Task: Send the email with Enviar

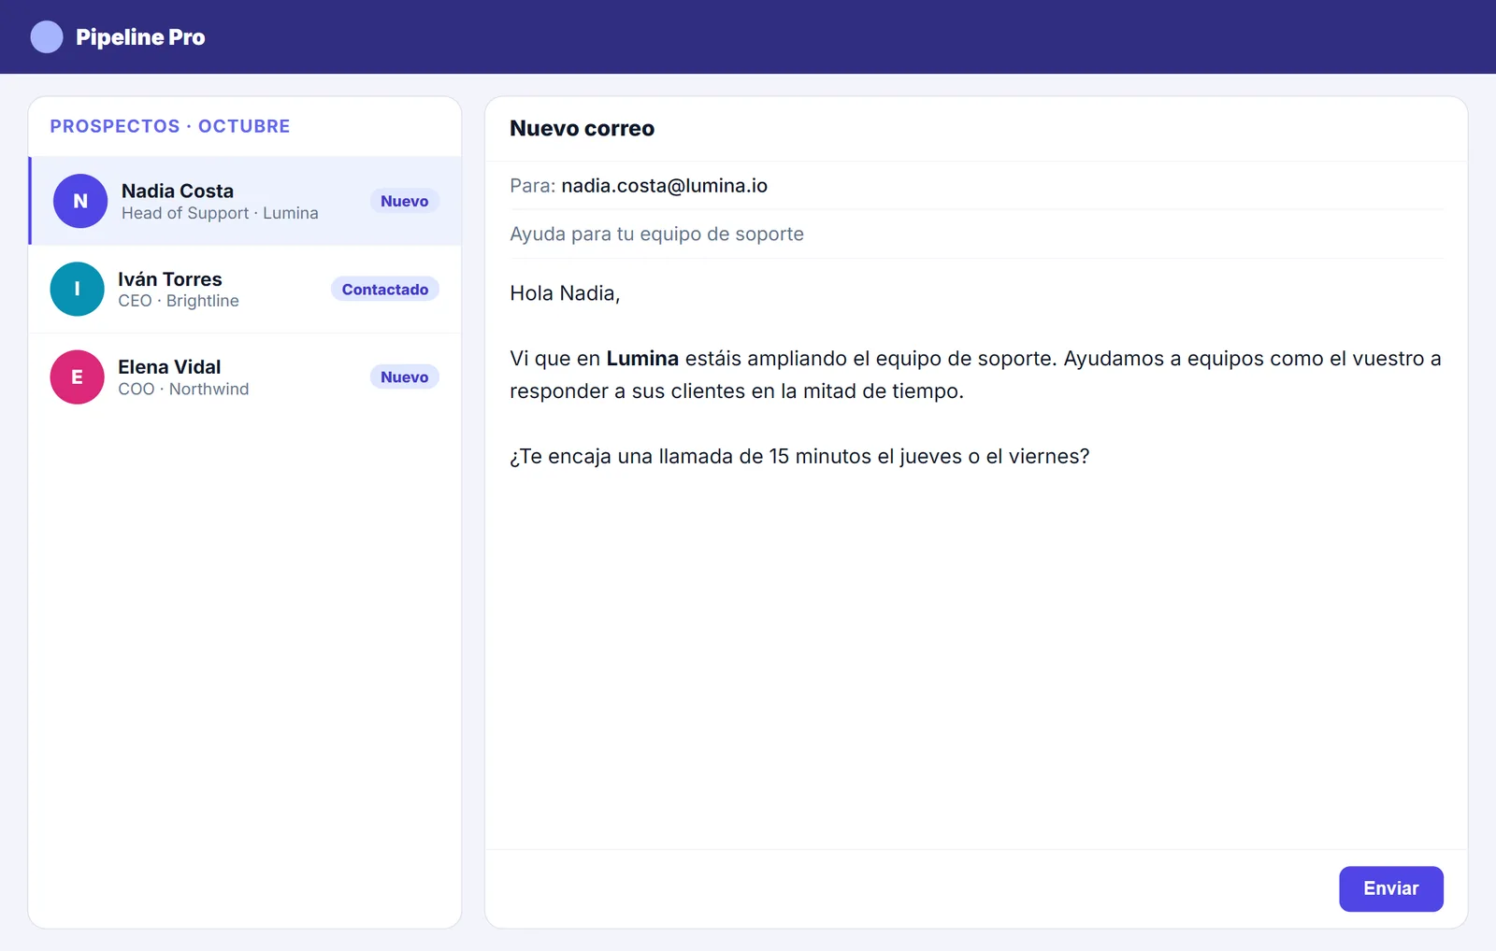Action: 1390,888
